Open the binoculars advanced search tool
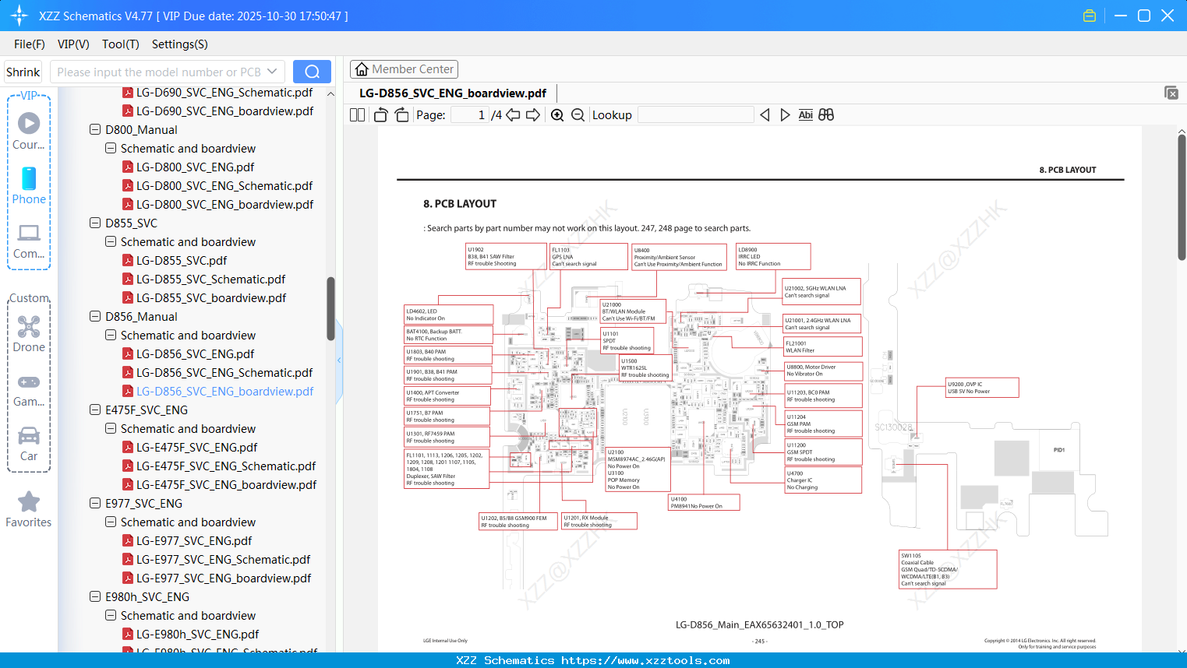Image resolution: width=1187 pixels, height=668 pixels. tap(826, 114)
